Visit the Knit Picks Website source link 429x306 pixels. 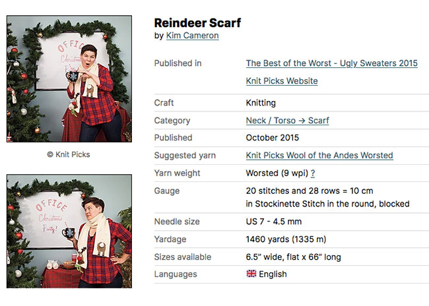pyautogui.click(x=281, y=81)
